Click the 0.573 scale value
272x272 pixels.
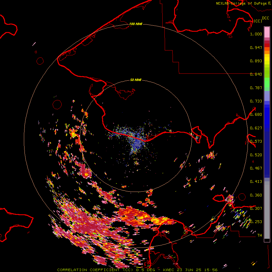256,141
